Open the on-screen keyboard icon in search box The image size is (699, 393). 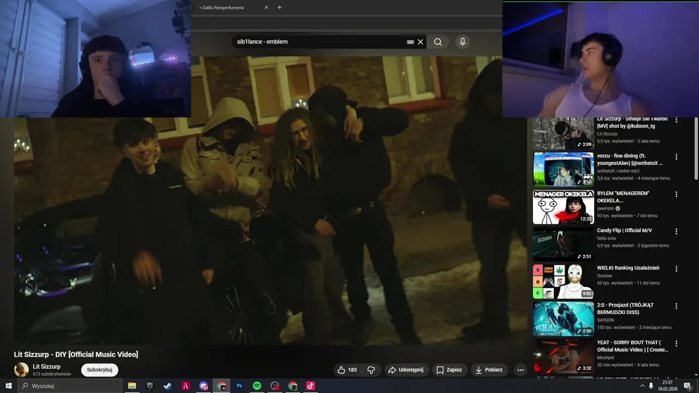[410, 42]
